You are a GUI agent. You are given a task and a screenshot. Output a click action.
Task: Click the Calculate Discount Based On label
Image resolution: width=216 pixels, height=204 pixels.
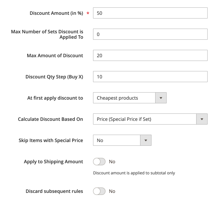[50, 119]
